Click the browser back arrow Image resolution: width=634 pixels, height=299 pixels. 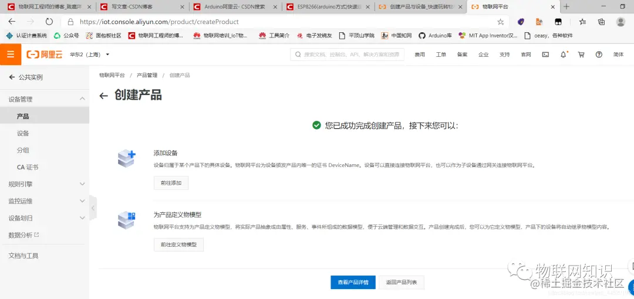[12, 22]
